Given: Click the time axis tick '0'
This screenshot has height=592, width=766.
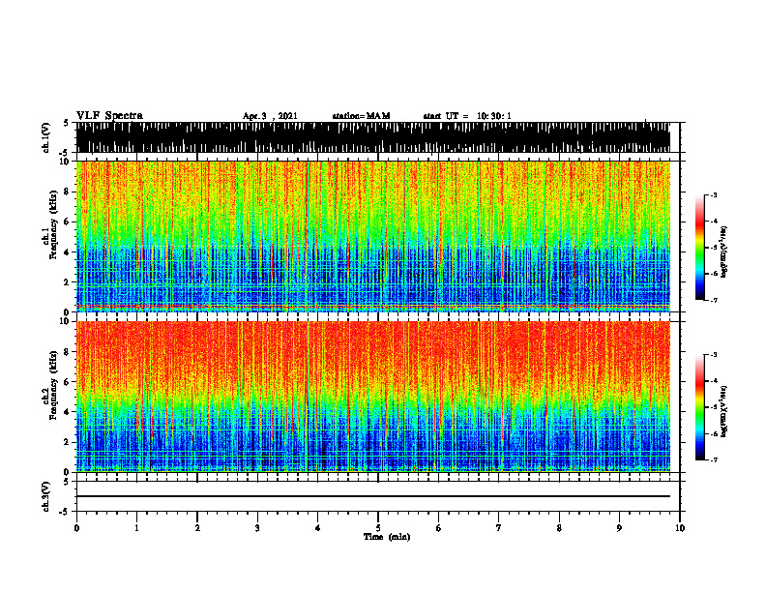Looking at the screenshot, I should pos(76,528).
